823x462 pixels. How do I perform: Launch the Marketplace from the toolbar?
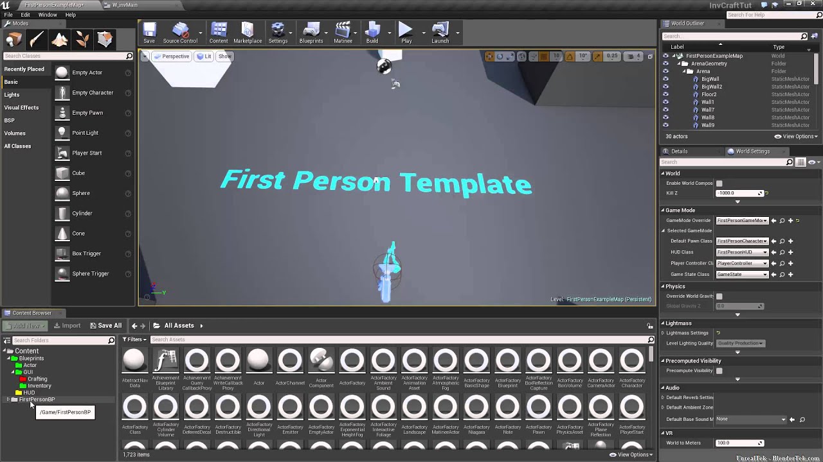tap(248, 33)
